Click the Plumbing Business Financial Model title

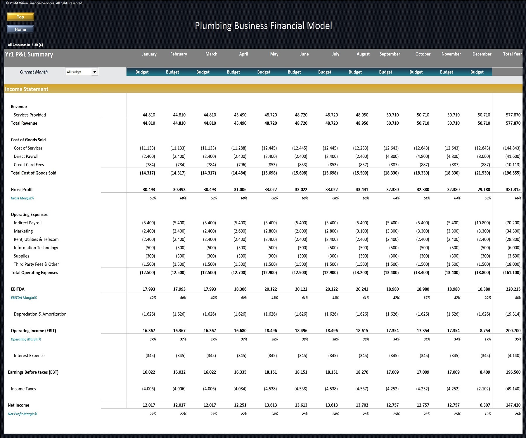pos(263,26)
